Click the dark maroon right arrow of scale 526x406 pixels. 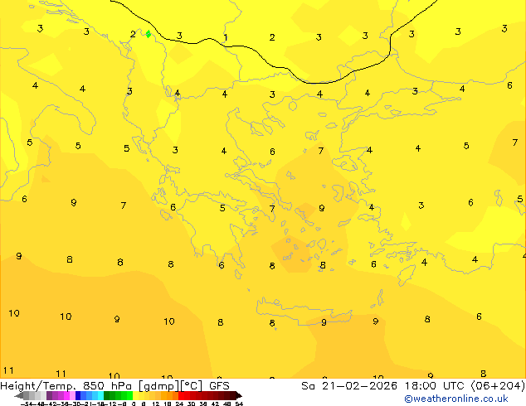click(x=239, y=396)
